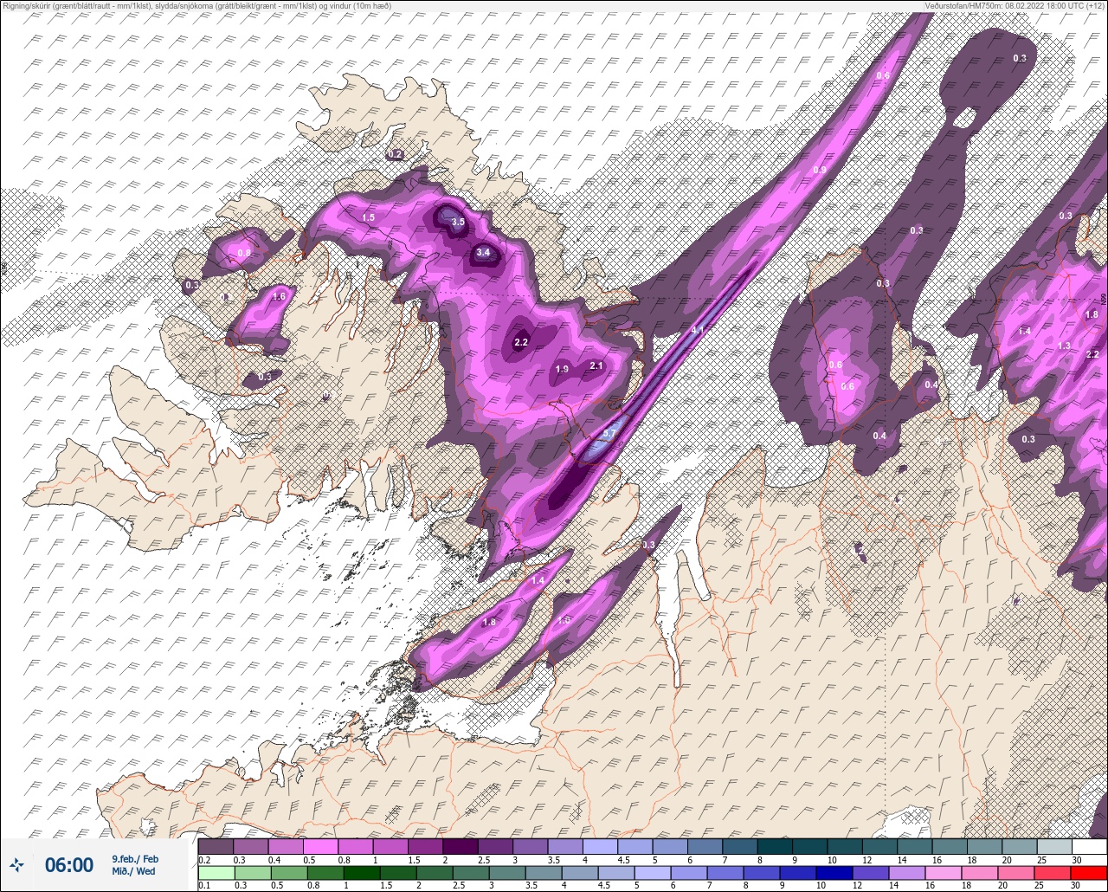1108x892 pixels.
Task: Click the '4.5' label on the upper legend
Action: [624, 859]
